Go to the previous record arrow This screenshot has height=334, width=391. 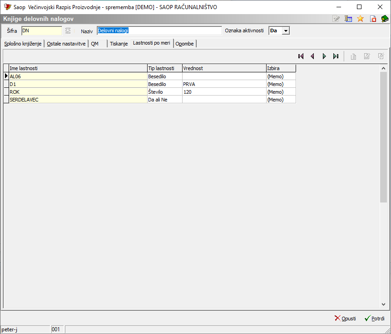pyautogui.click(x=312, y=56)
